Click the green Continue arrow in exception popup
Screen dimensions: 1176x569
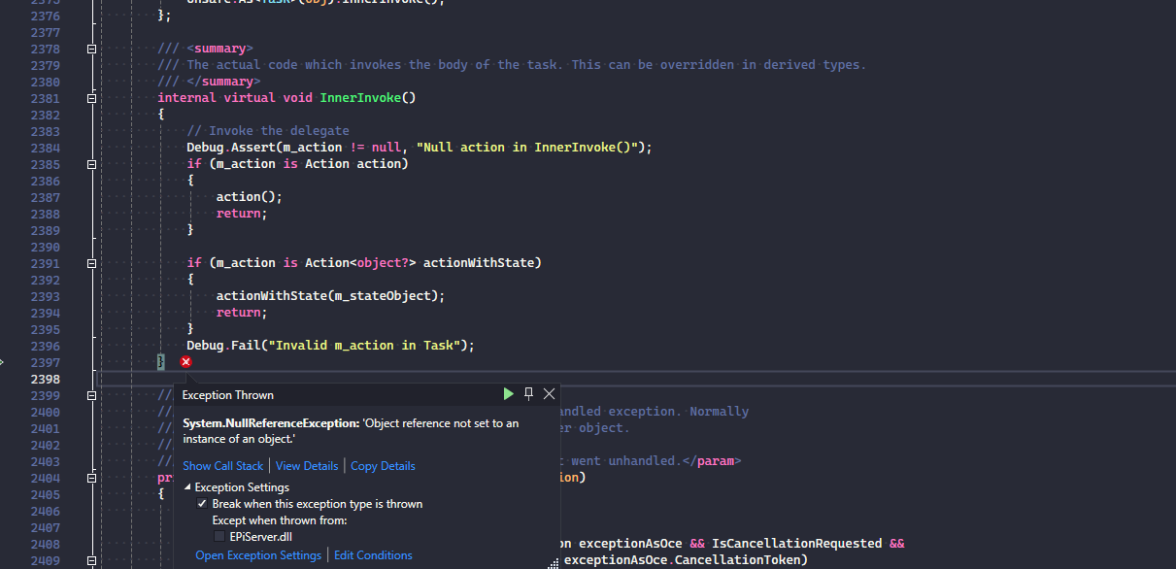coord(508,394)
